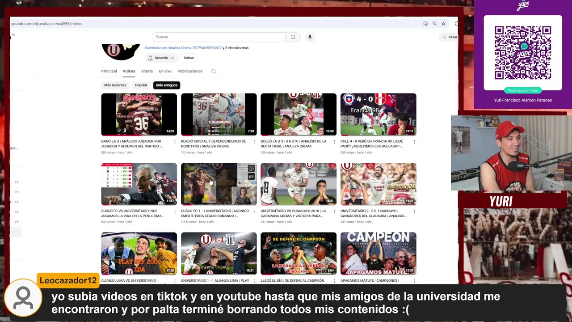Open the Publicaciones tab
The height and width of the screenshot is (322, 572).
190,71
